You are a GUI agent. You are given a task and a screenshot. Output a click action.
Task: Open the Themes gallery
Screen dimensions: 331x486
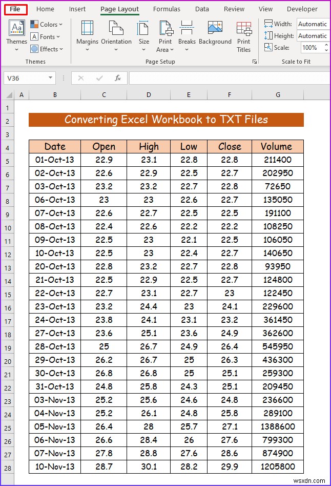17,35
